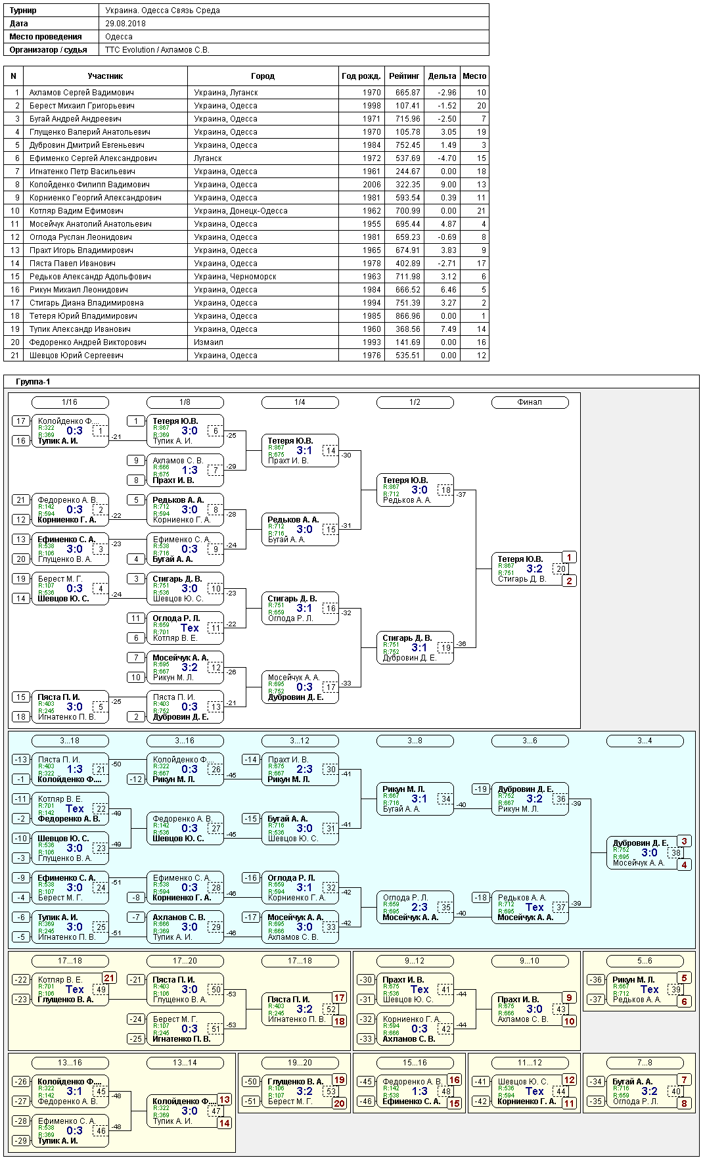The height and width of the screenshot is (1160, 703).
Task: Open 1/16 match Пяста vs Игнатенко 3:0
Action: [70, 707]
